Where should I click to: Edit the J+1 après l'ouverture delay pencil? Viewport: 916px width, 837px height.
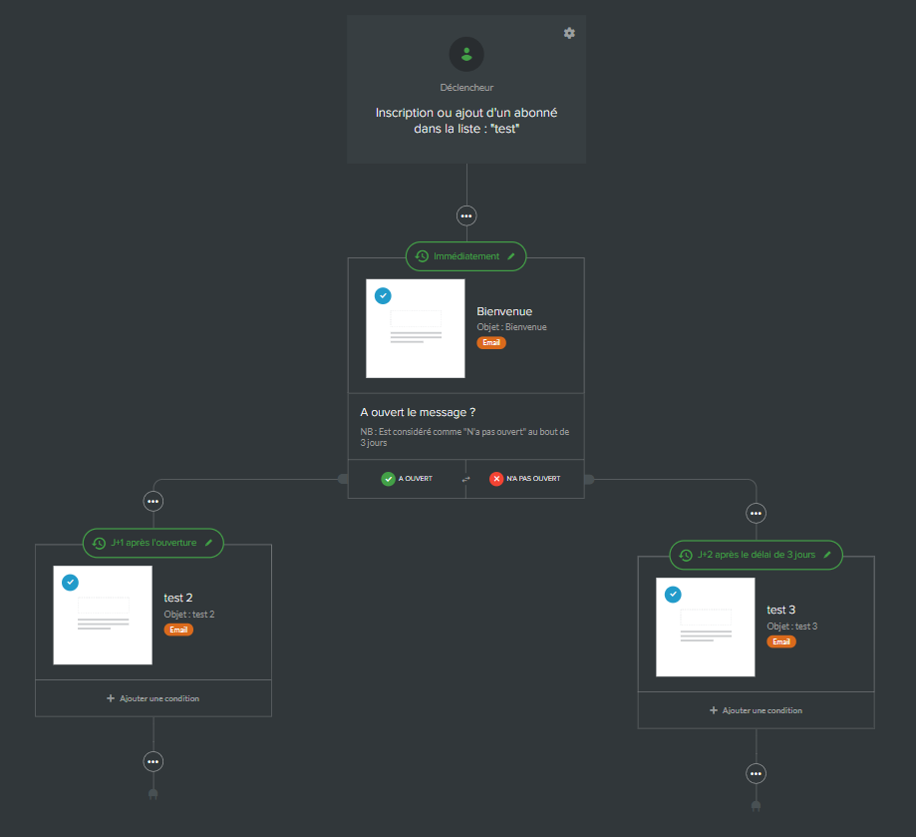(x=208, y=543)
